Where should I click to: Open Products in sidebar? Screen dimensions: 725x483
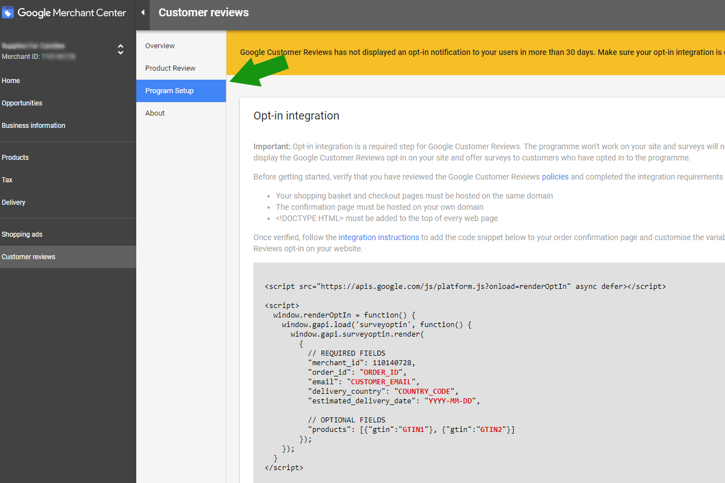[x=15, y=158]
